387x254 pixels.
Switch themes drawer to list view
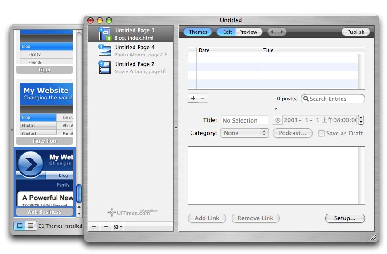30,226
